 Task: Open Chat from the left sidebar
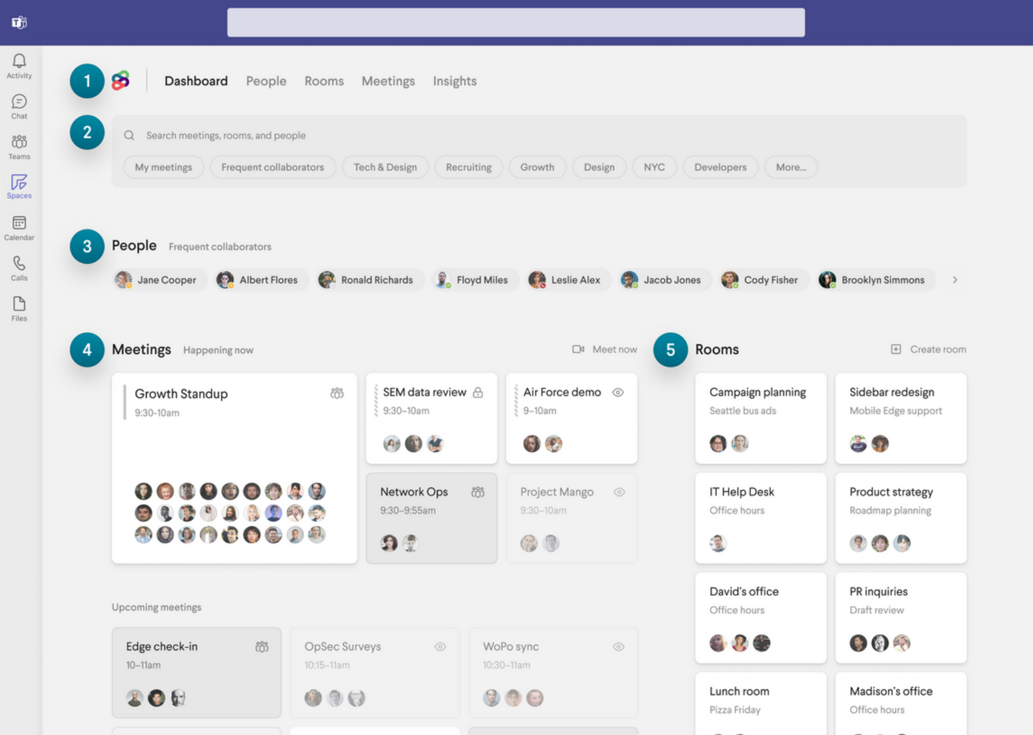pyautogui.click(x=19, y=107)
